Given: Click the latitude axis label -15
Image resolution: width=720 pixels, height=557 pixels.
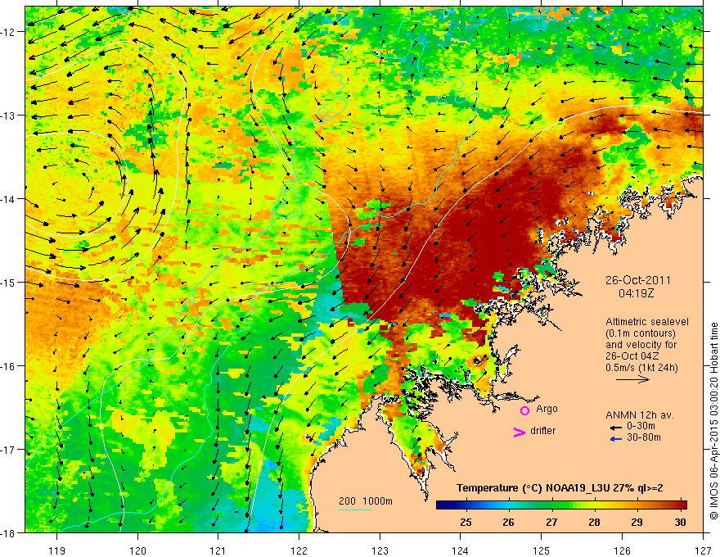Looking at the screenshot, I should 8,283.
